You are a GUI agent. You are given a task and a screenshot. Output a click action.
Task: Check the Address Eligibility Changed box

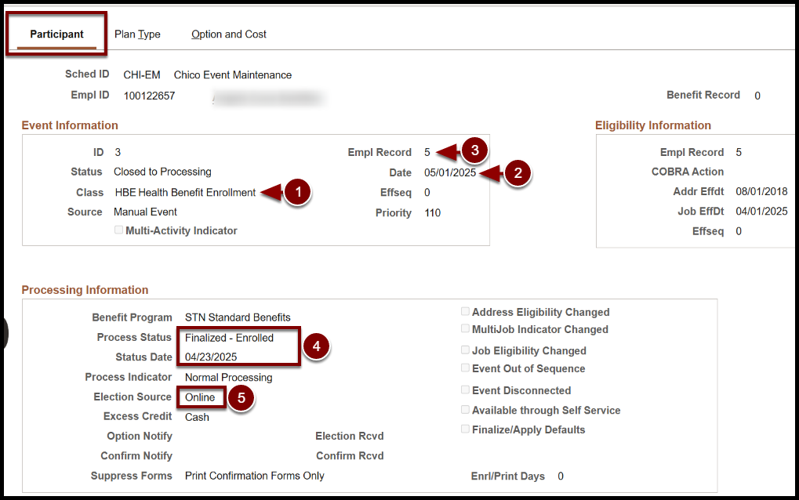[x=466, y=312]
